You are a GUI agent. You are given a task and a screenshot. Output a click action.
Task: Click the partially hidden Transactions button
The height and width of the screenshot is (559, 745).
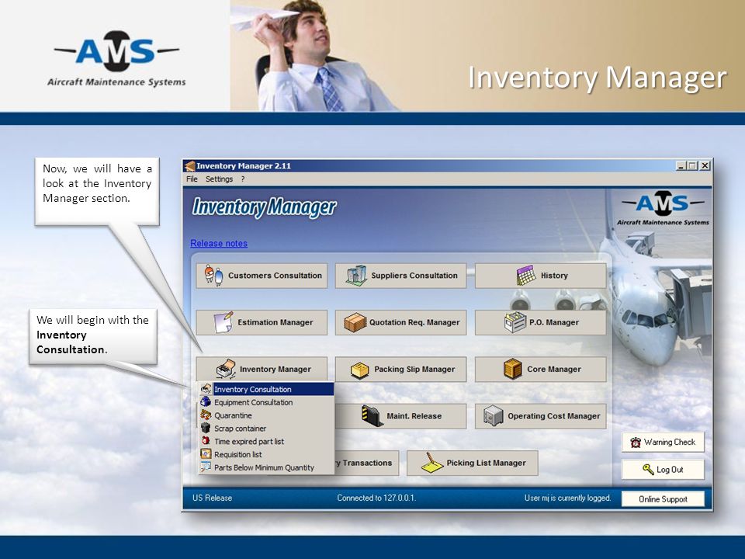[366, 463]
